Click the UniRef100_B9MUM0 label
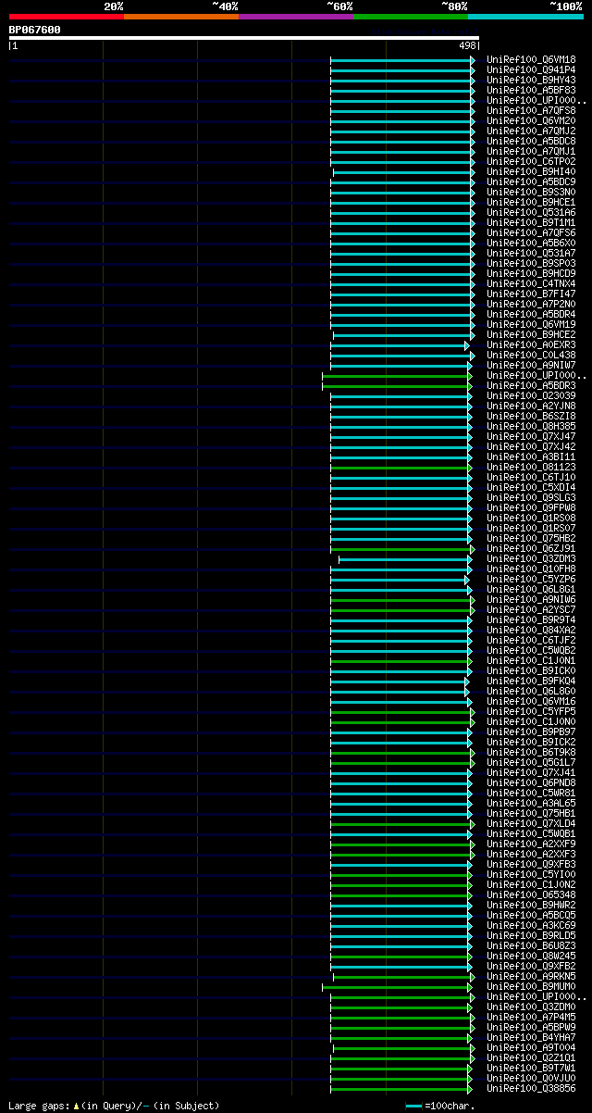 531,986
